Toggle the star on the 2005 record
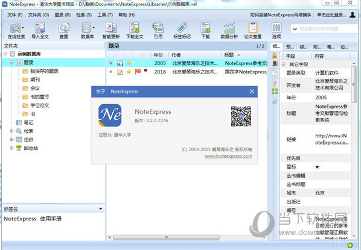361x250 pixels. coord(129,63)
